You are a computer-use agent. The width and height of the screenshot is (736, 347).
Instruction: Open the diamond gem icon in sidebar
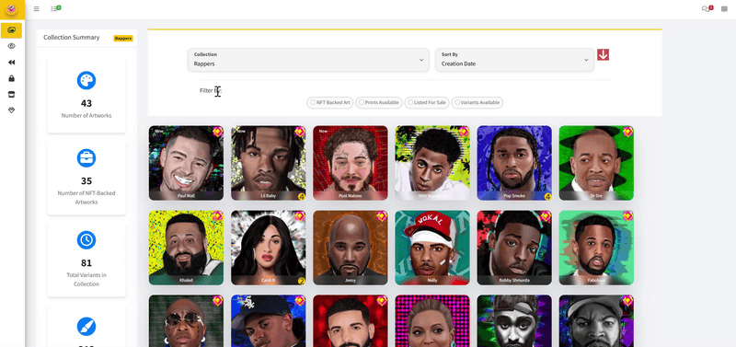12,110
